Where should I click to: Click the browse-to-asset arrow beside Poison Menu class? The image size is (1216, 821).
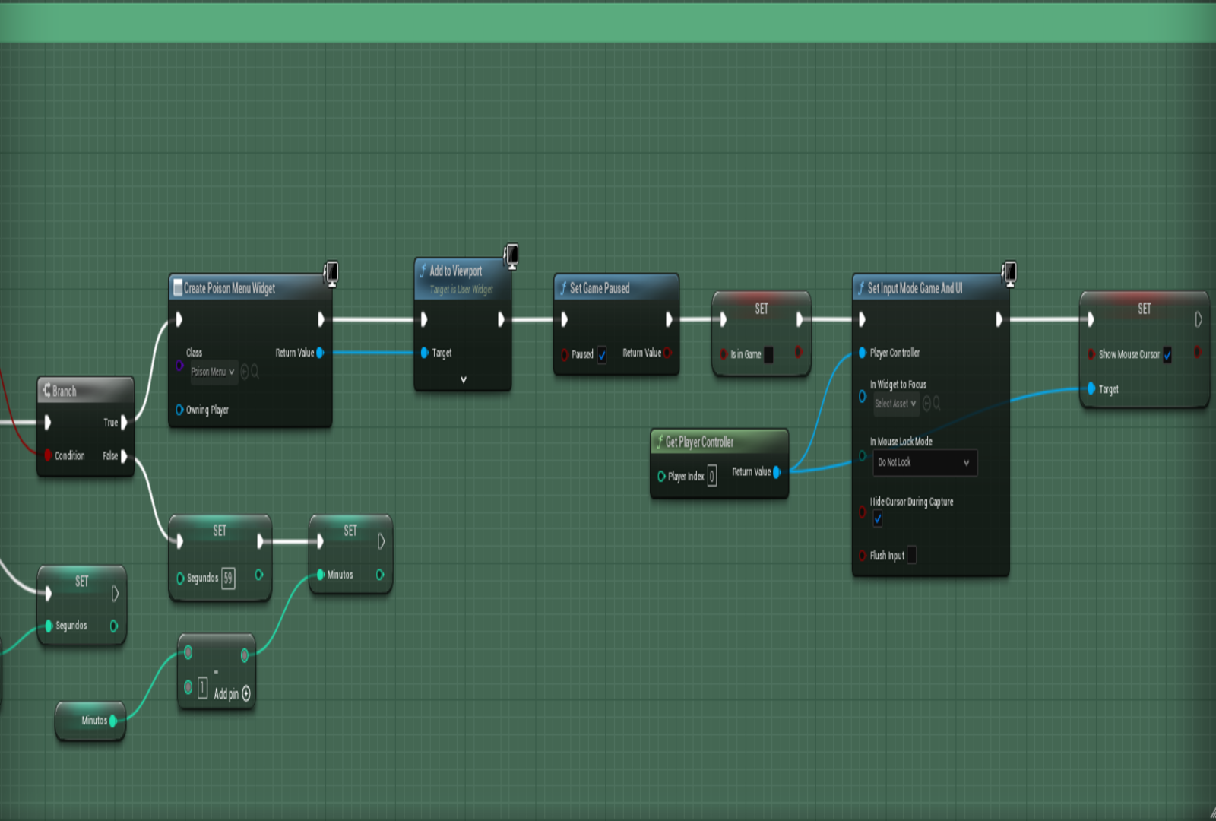click(x=245, y=372)
